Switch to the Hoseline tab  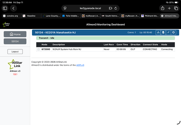[31, 16]
